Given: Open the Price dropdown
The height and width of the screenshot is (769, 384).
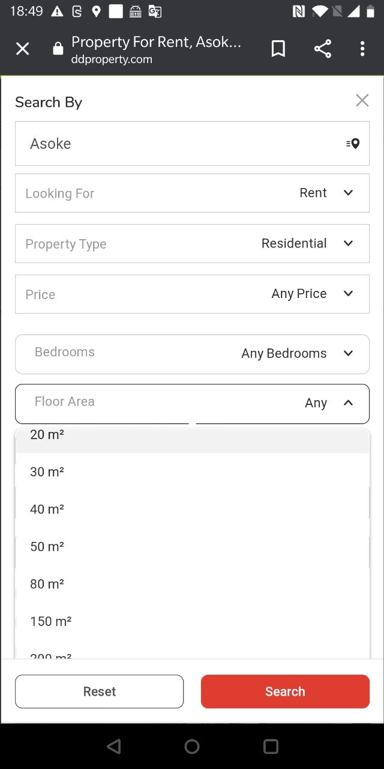Looking at the screenshot, I should point(192,294).
